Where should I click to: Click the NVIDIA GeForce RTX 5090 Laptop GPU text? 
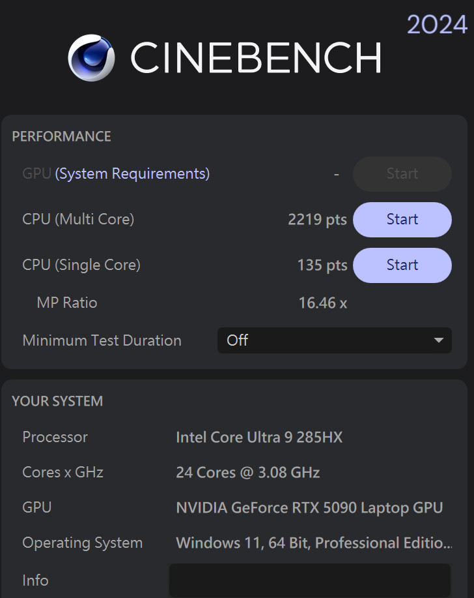coord(309,508)
